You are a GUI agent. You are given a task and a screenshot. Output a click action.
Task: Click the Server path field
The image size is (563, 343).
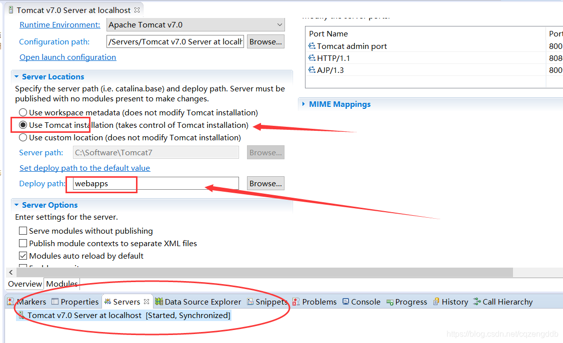(x=156, y=152)
